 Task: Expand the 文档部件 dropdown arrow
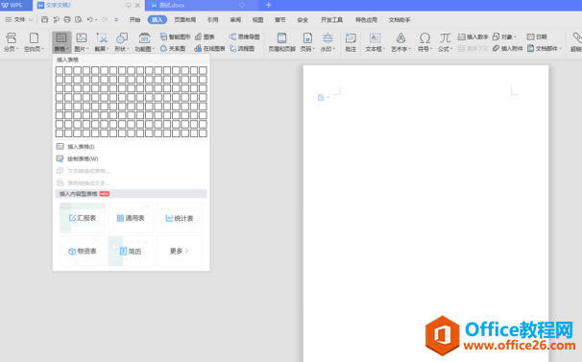(x=560, y=49)
